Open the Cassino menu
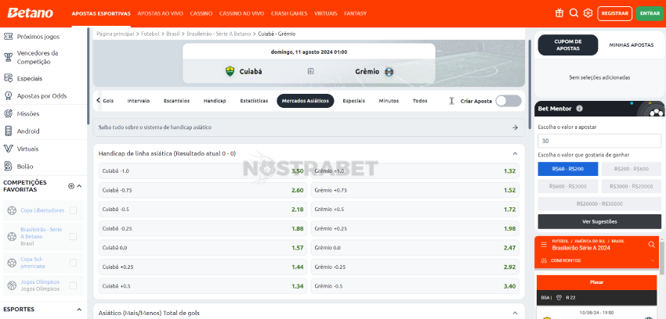The image size is (666, 319). [x=201, y=13]
